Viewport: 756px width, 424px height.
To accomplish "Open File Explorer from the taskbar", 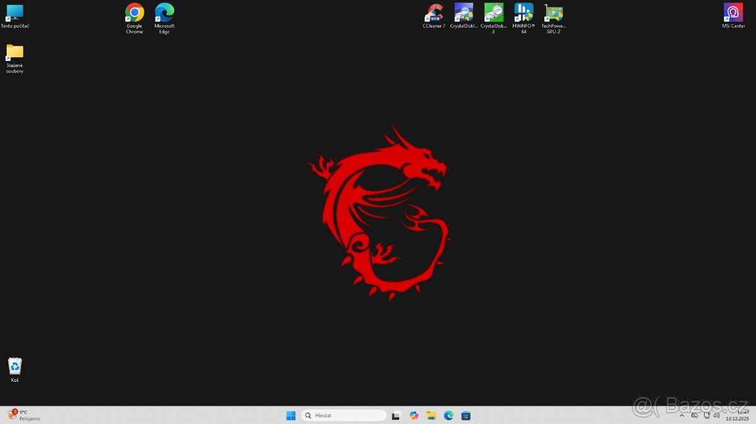I will point(431,415).
